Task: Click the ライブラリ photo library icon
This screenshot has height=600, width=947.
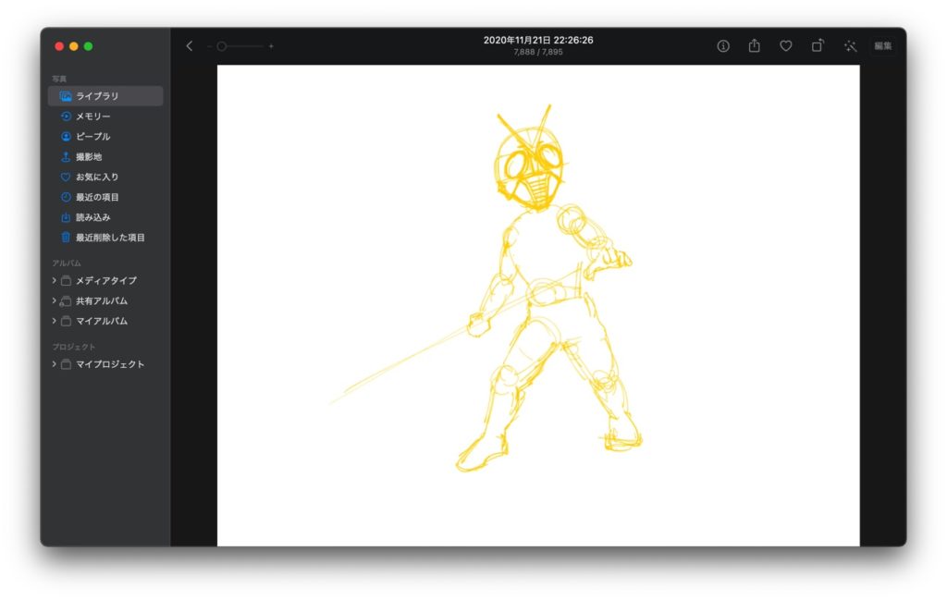Action: 66,96
